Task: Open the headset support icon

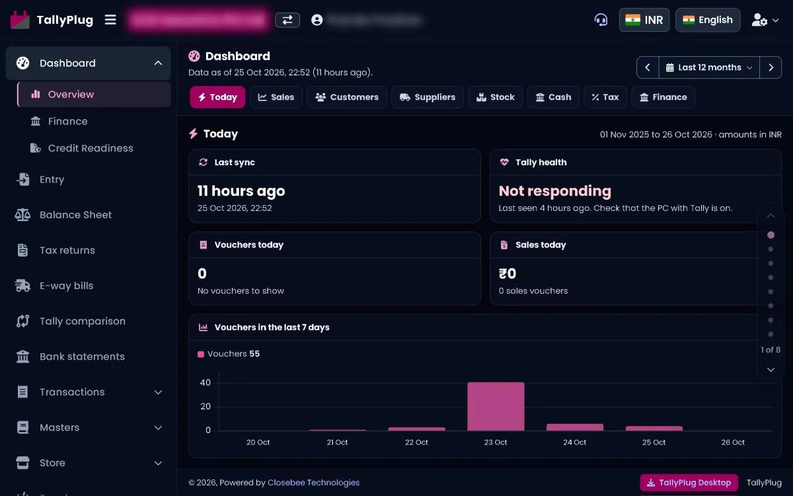Action: [x=601, y=20]
